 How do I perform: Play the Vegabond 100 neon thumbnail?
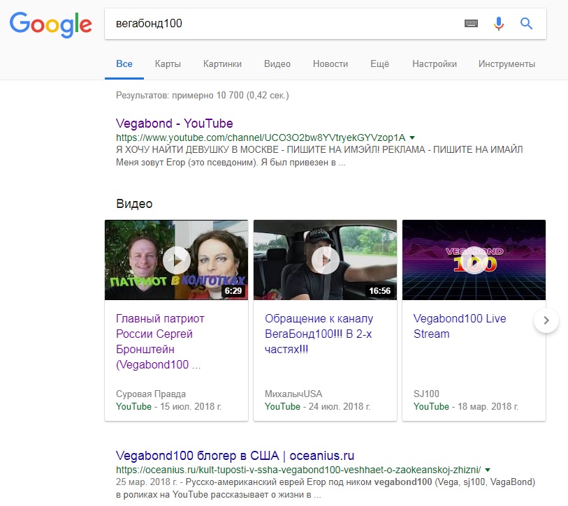474,260
